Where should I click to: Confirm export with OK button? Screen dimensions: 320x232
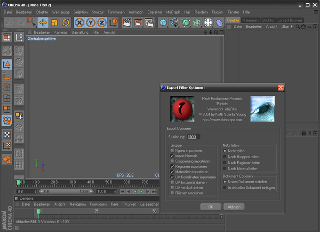[210, 207]
